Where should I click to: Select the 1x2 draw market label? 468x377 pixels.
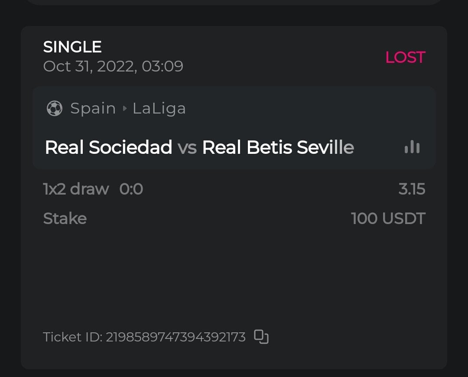pos(76,189)
